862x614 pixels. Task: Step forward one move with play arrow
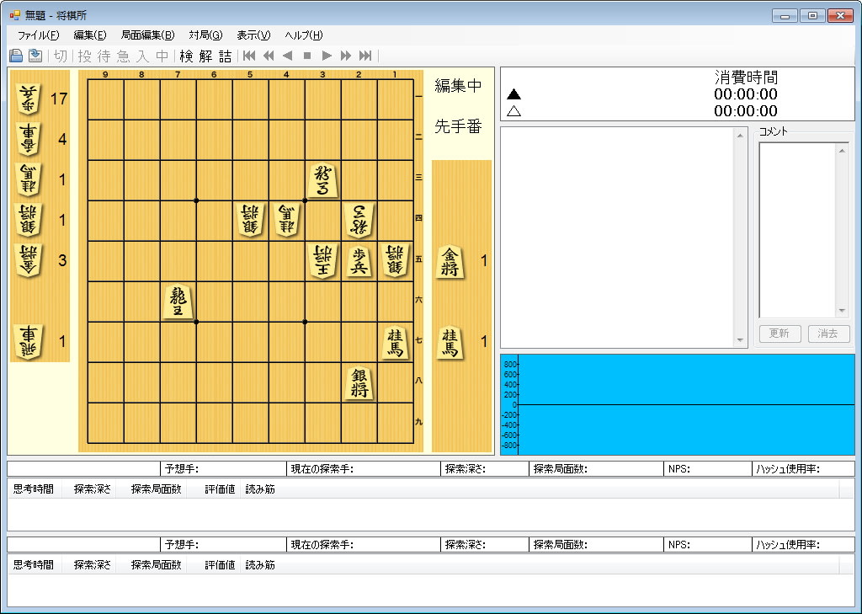coord(327,56)
